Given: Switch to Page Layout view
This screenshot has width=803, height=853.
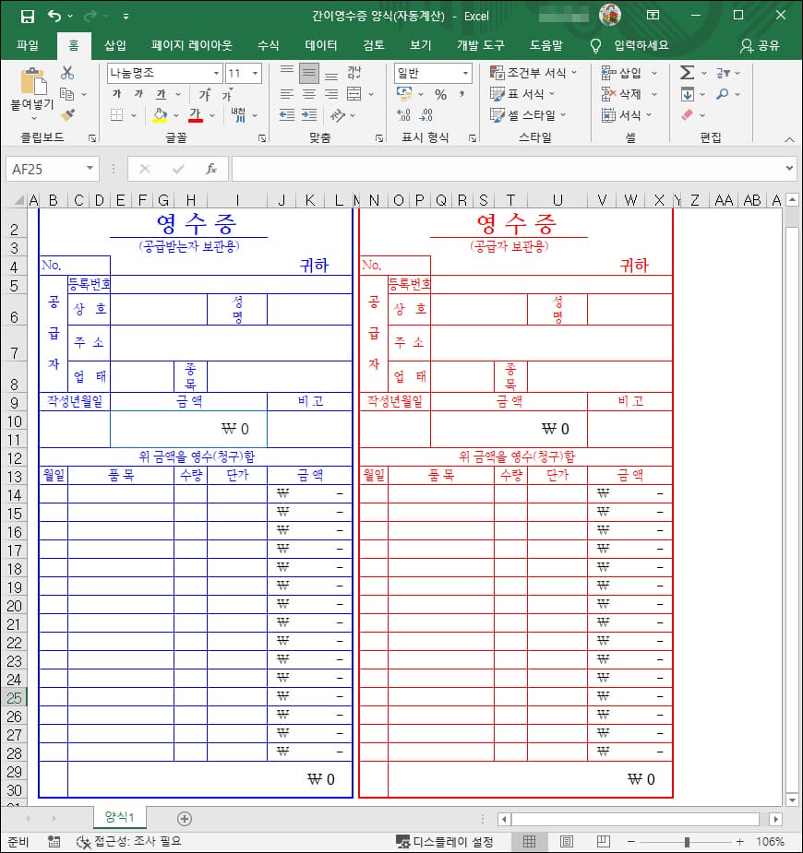Looking at the screenshot, I should click(x=566, y=842).
